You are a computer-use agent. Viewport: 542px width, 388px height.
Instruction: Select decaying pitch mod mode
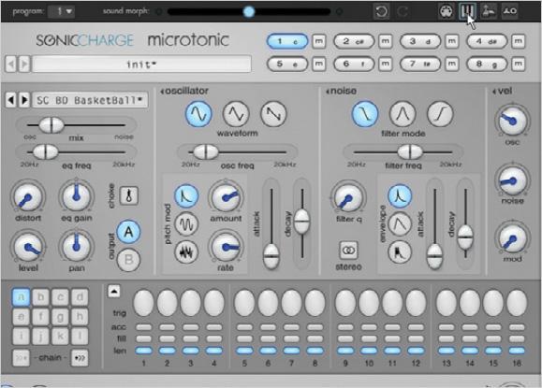click(x=186, y=195)
